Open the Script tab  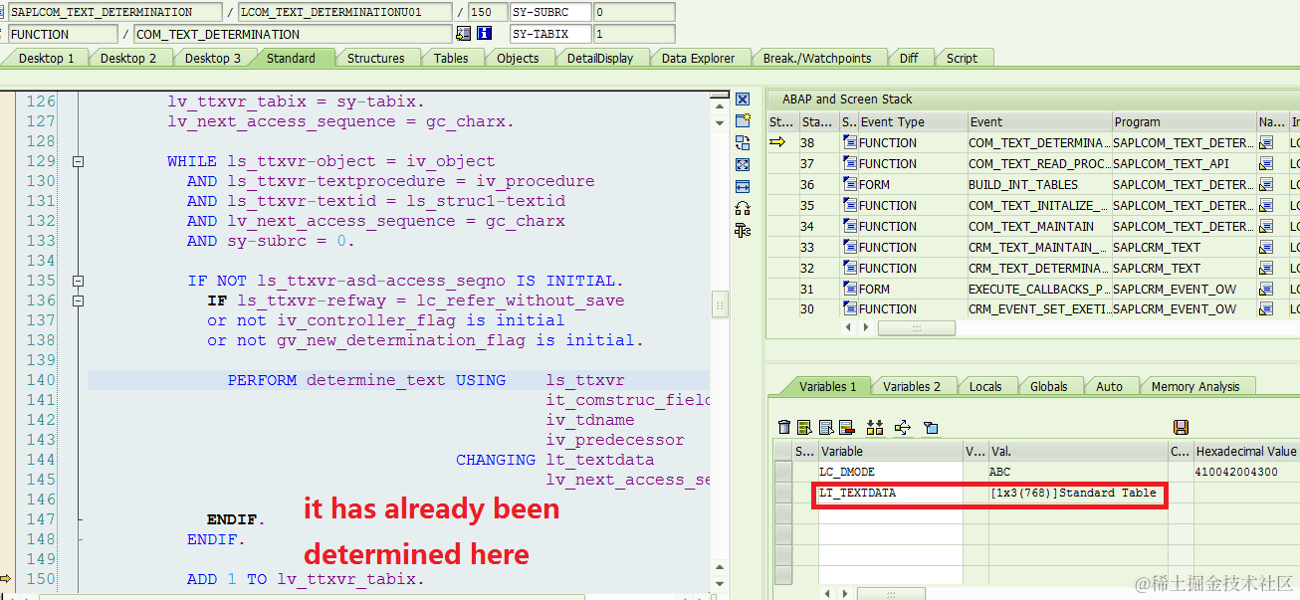[962, 58]
